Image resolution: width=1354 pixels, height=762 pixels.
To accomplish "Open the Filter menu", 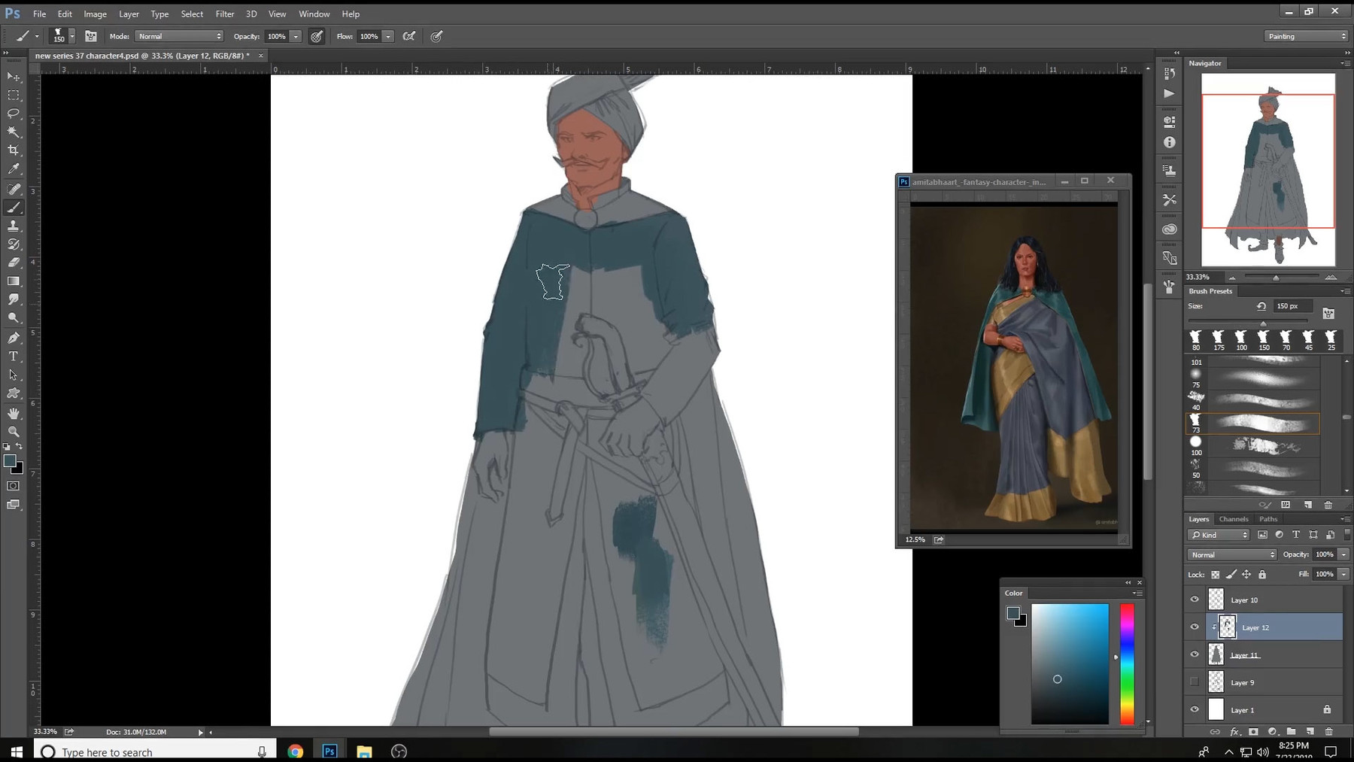I will [x=225, y=14].
